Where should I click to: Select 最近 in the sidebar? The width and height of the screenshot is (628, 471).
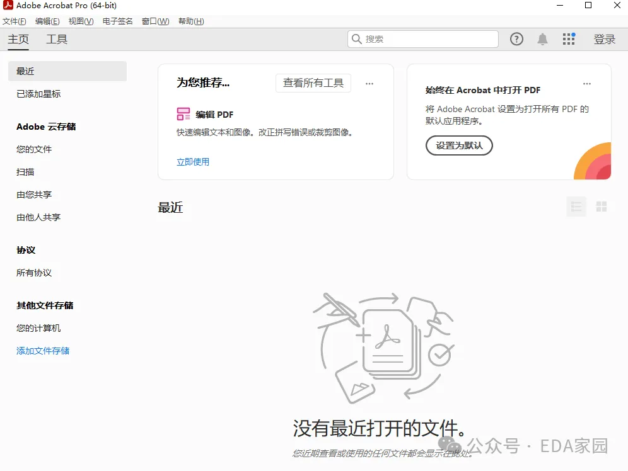(x=67, y=71)
